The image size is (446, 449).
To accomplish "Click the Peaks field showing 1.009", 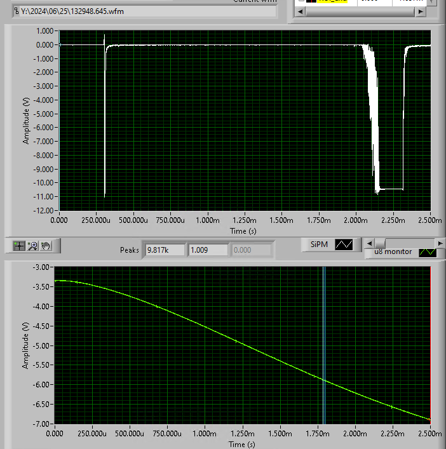I will (208, 250).
